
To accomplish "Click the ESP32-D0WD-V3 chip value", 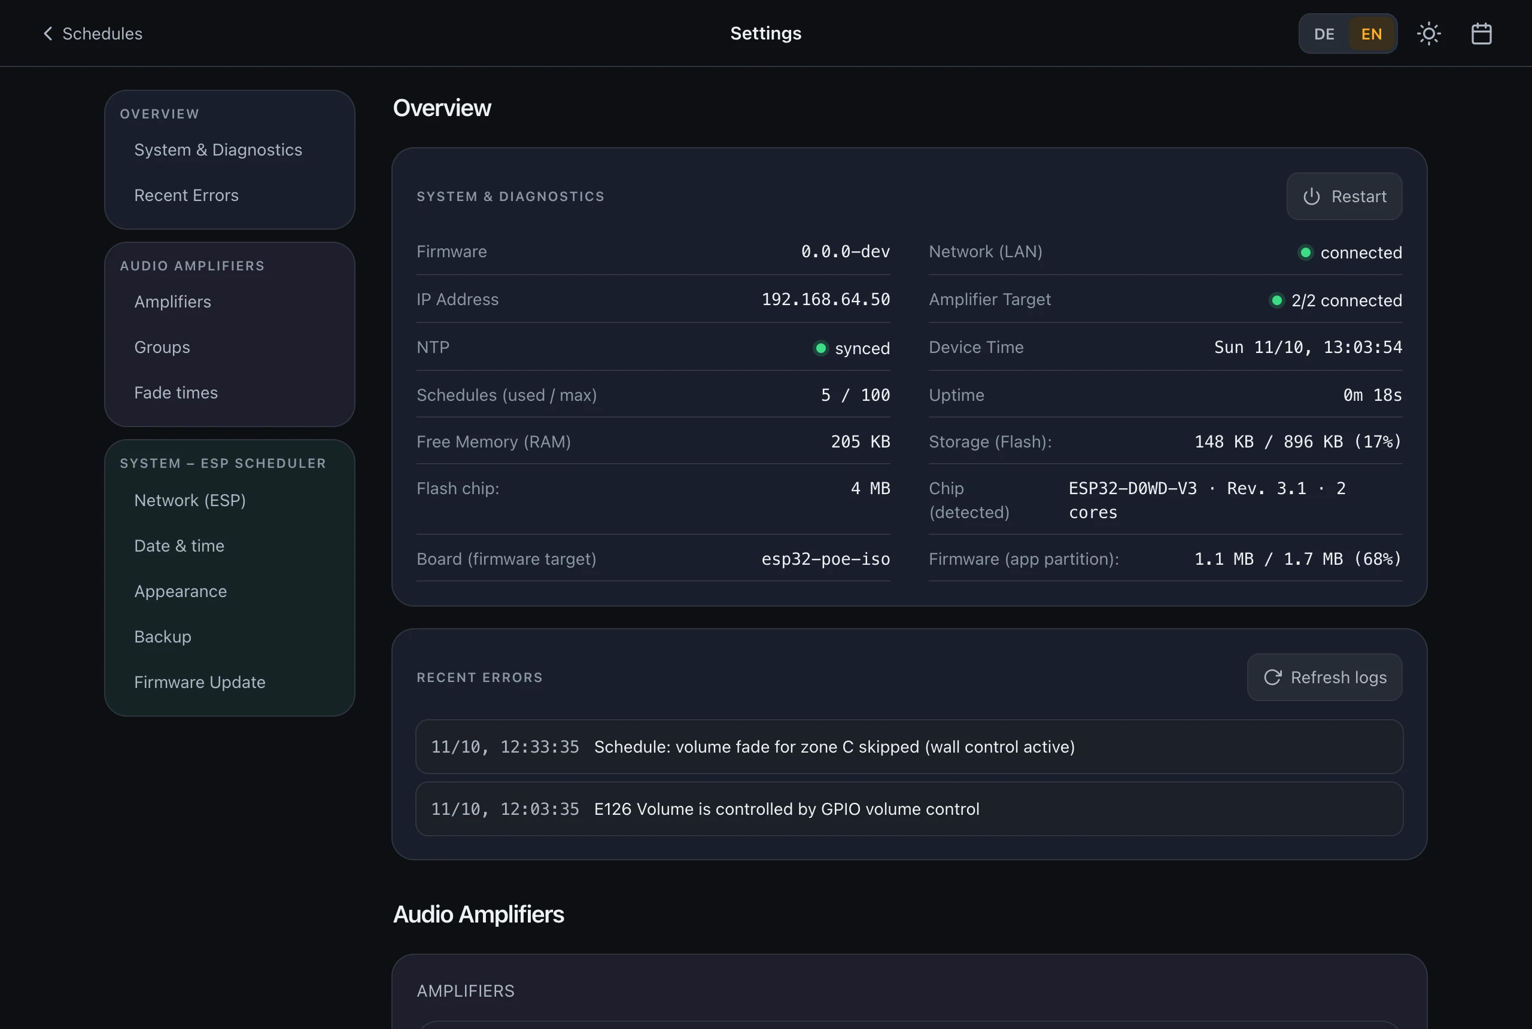I will pos(1207,500).
